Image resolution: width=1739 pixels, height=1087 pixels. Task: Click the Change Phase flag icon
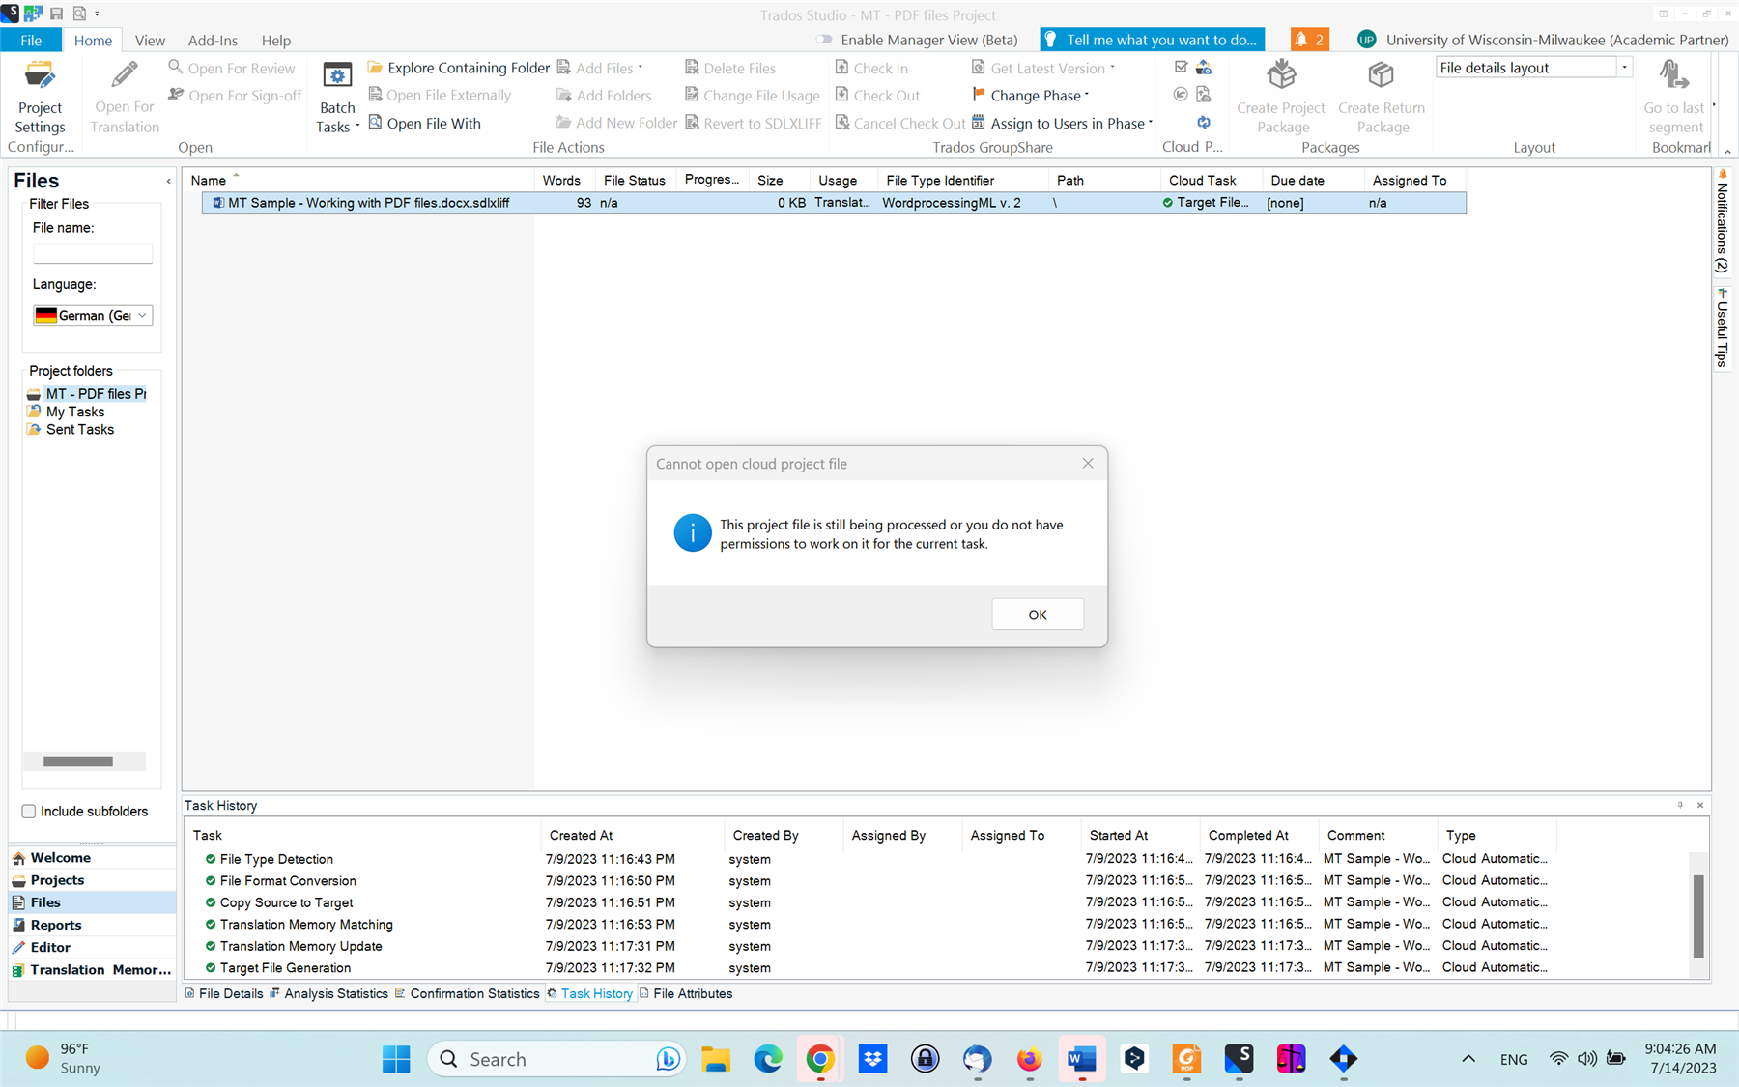coord(979,95)
